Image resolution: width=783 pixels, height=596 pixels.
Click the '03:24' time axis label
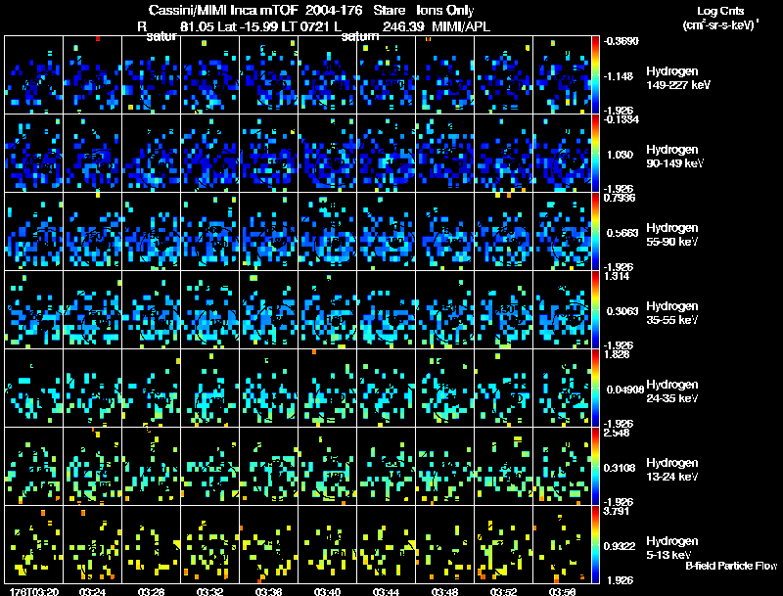coord(92,591)
